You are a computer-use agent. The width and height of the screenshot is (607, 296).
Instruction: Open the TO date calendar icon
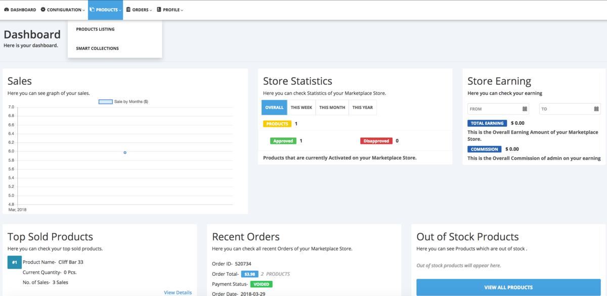596,109
